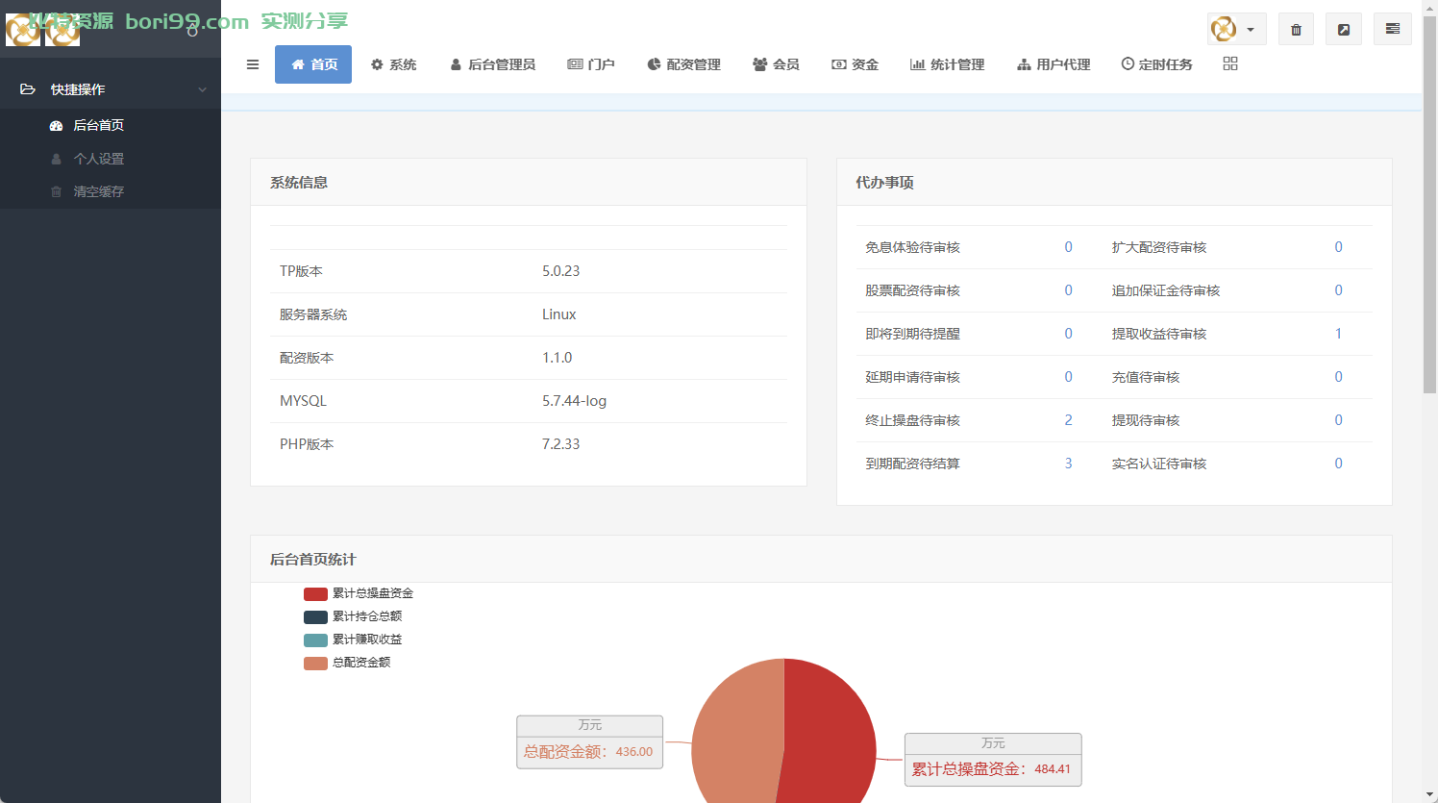The width and height of the screenshot is (1438, 803).
Task: Open the 统计管理 menu
Action: (947, 64)
